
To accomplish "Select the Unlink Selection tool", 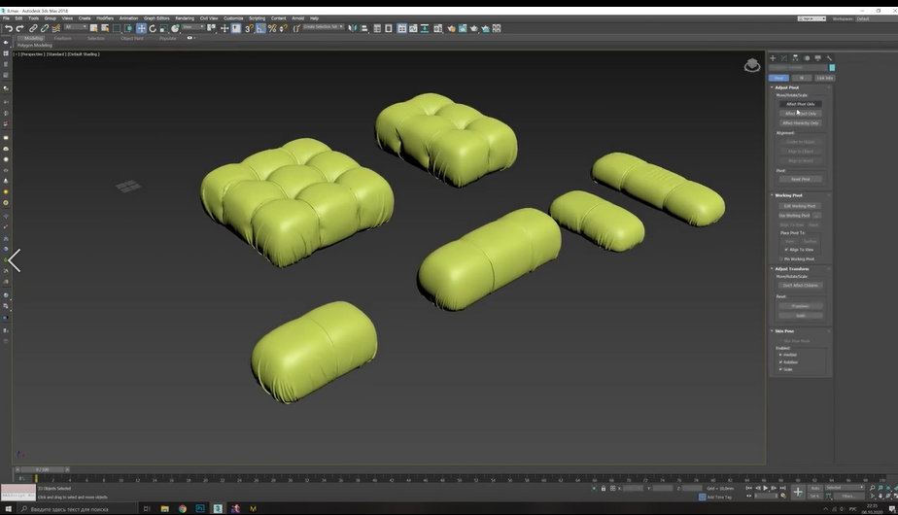I will coord(45,28).
